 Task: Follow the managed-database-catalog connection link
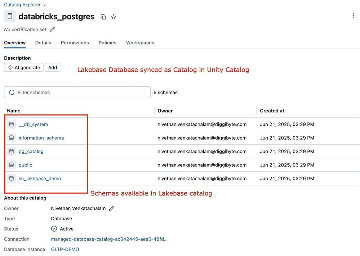click(109, 239)
